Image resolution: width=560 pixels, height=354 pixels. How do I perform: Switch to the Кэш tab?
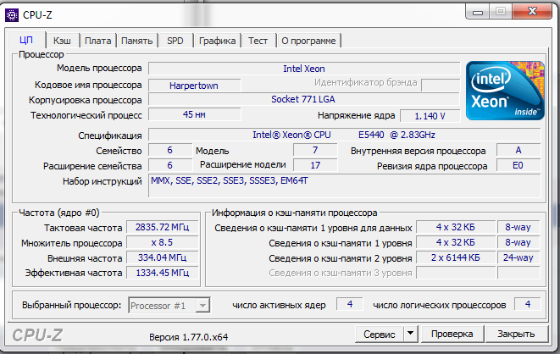[62, 41]
